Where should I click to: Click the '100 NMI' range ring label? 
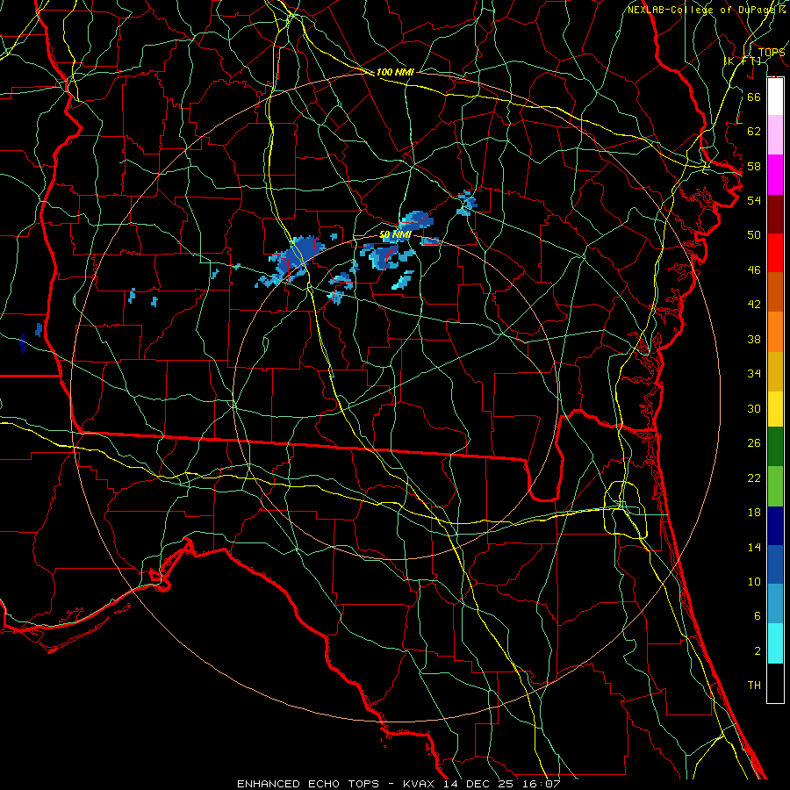point(394,72)
